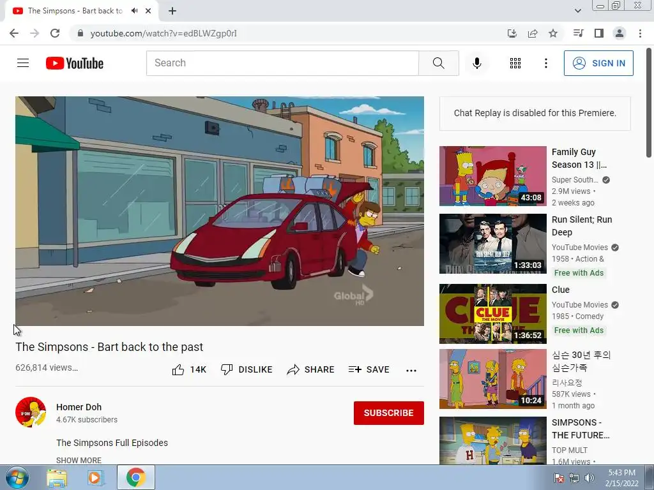This screenshot has height=490, width=654.
Task: Open the media control toolbar icon
Action: (578, 33)
